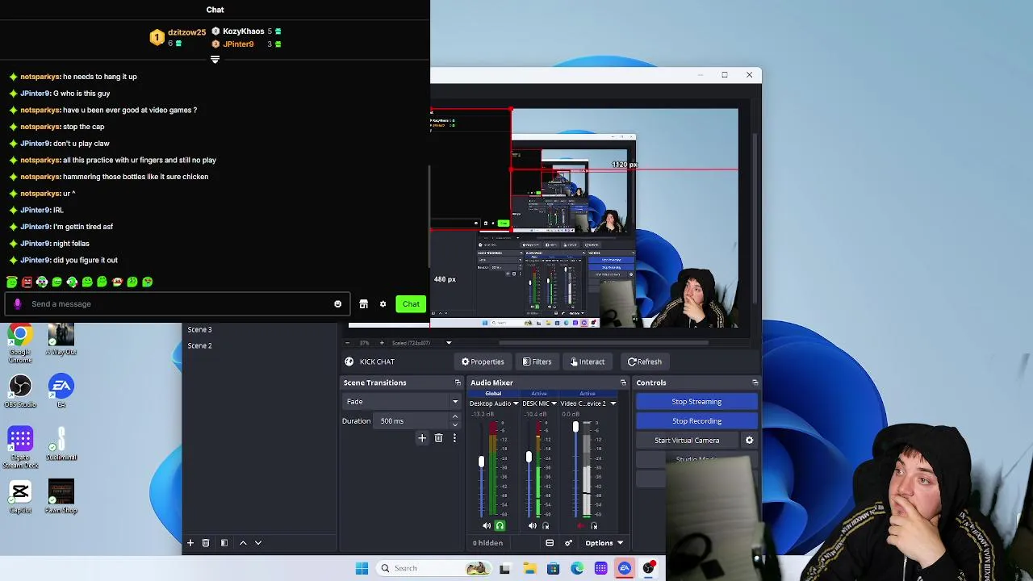Zoom out OBS preview with minus
Screen dimensions: 1033x581
348,343
